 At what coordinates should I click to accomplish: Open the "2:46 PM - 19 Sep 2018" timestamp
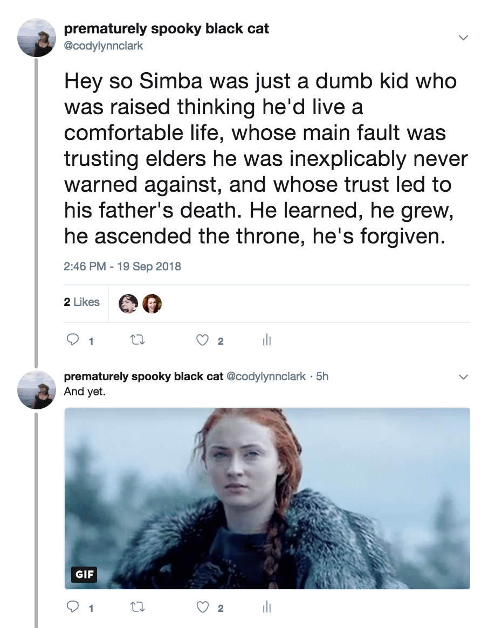pyautogui.click(x=122, y=266)
